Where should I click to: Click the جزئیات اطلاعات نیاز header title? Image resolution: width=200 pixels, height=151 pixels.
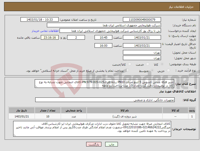(x=181, y=7)
